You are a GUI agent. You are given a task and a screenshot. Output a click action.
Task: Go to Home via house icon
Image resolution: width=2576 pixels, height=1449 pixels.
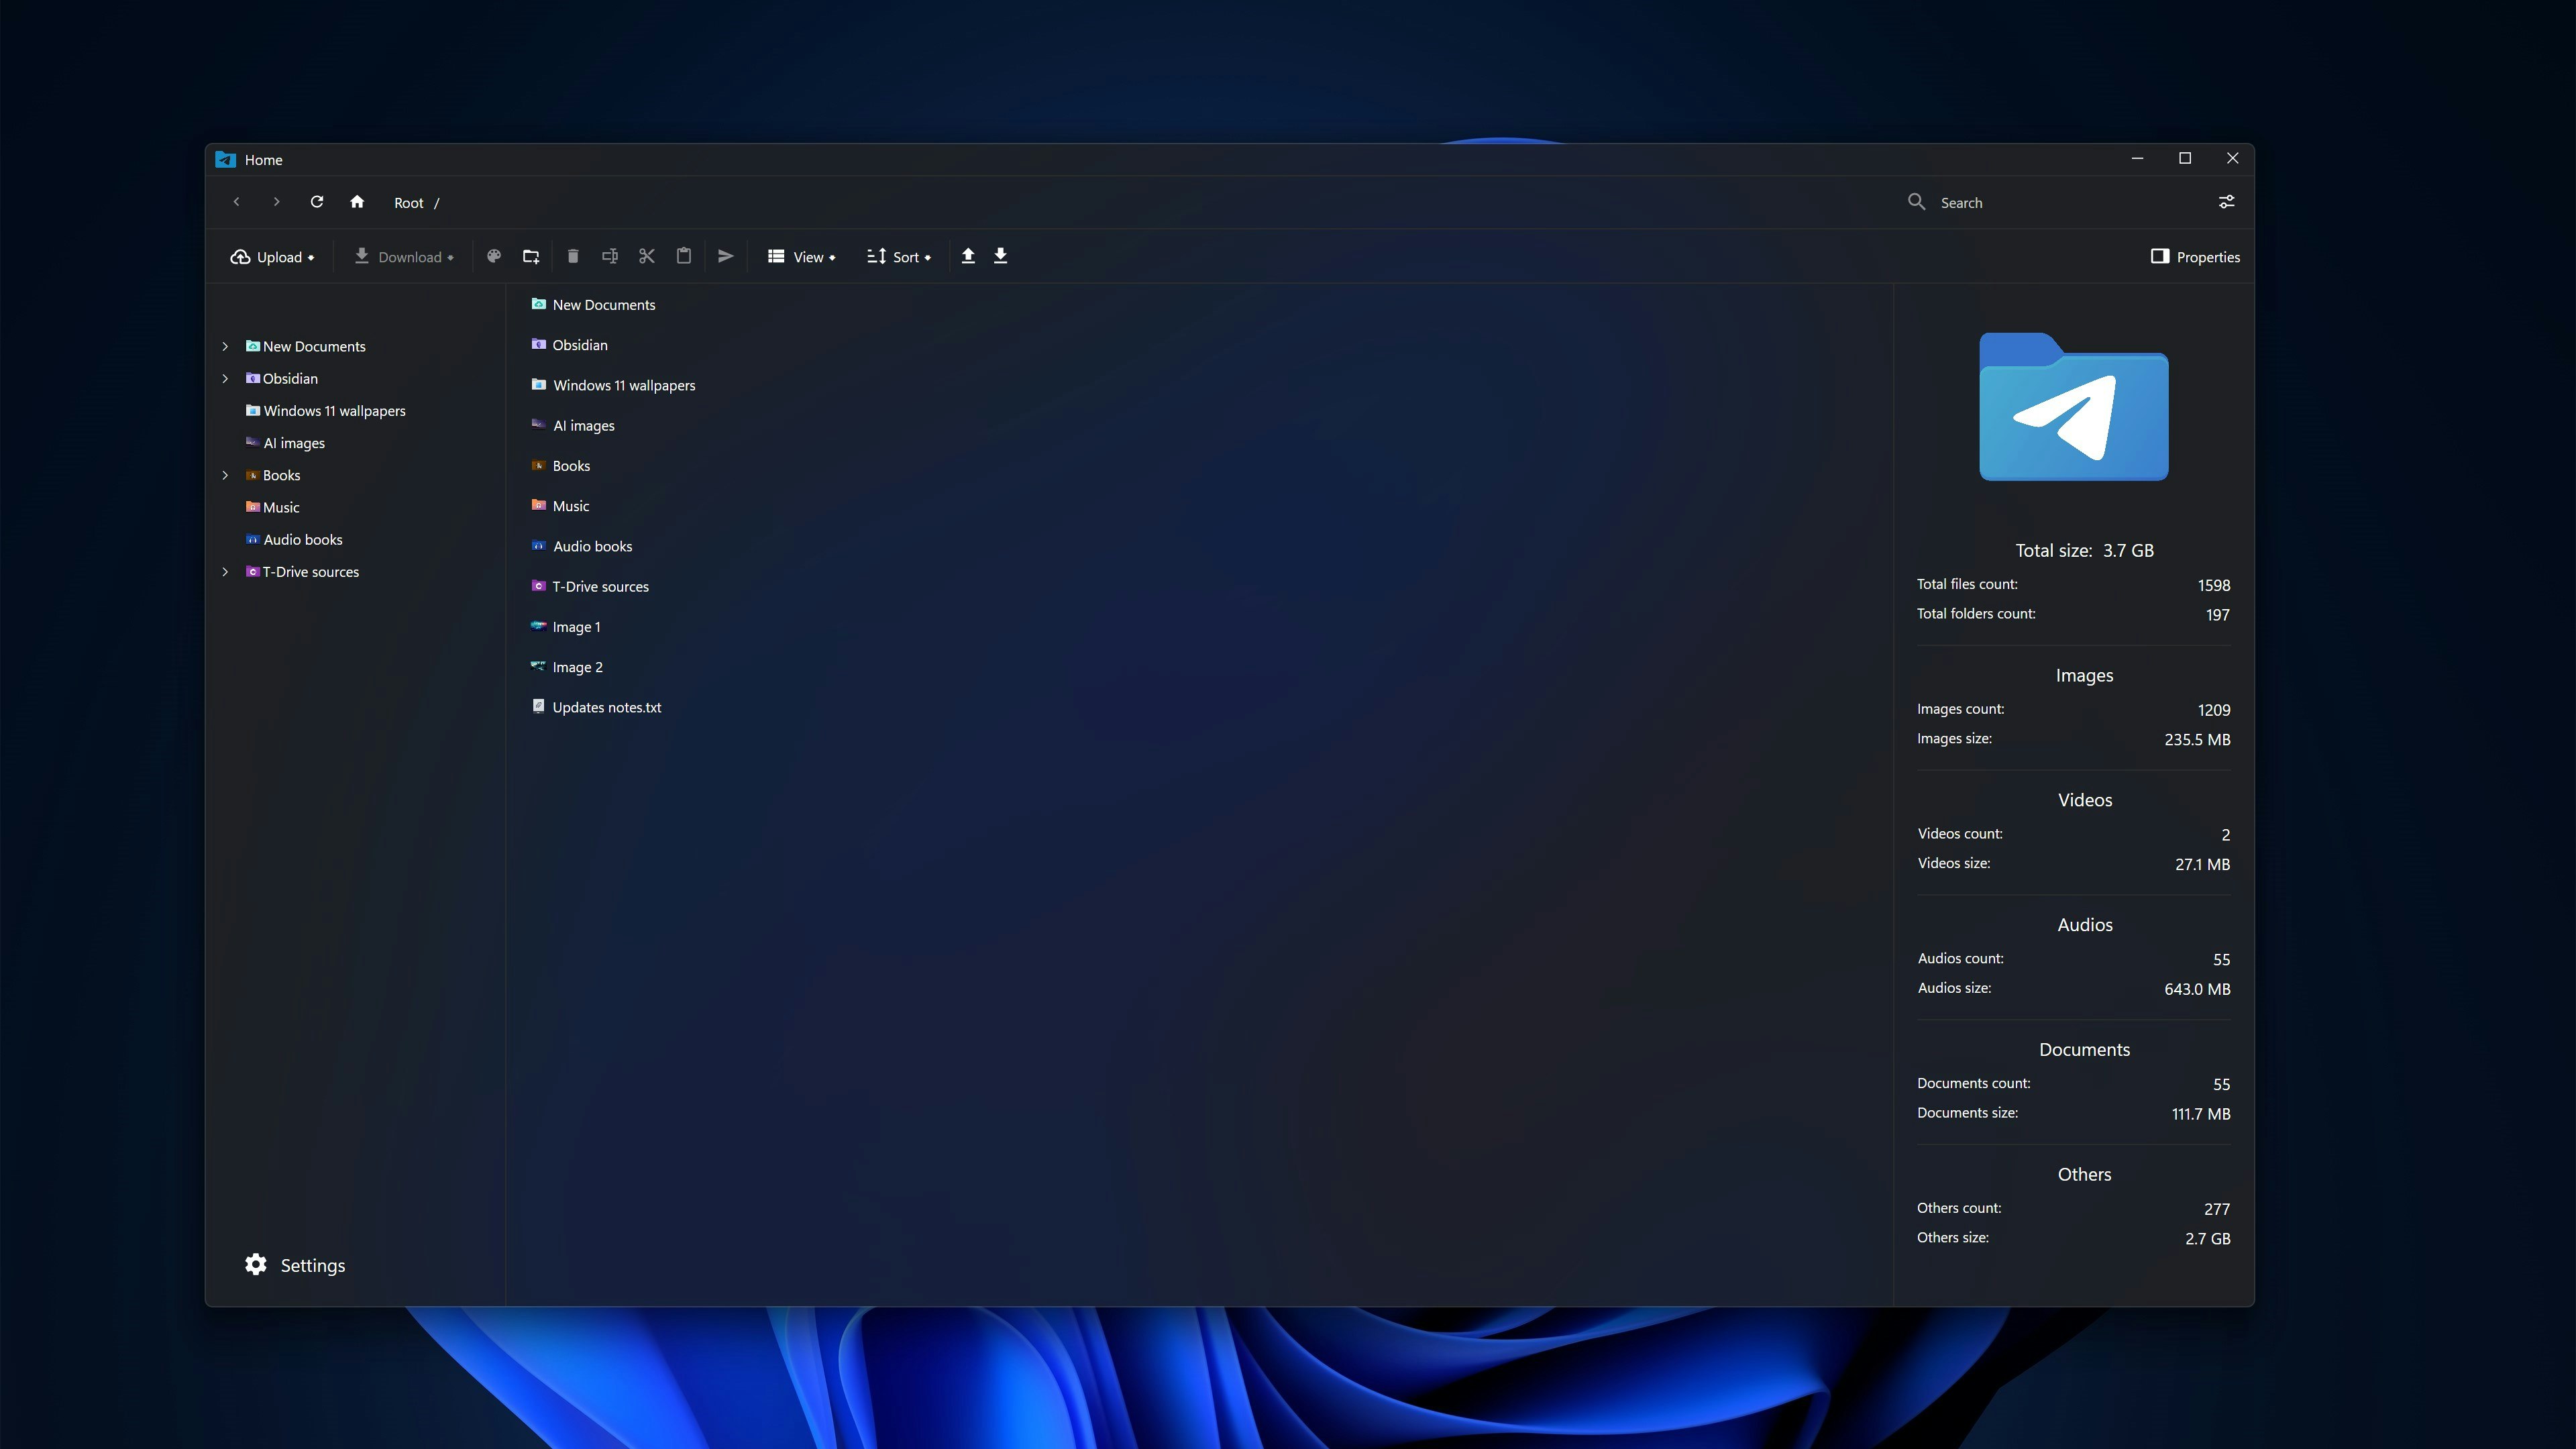click(357, 202)
